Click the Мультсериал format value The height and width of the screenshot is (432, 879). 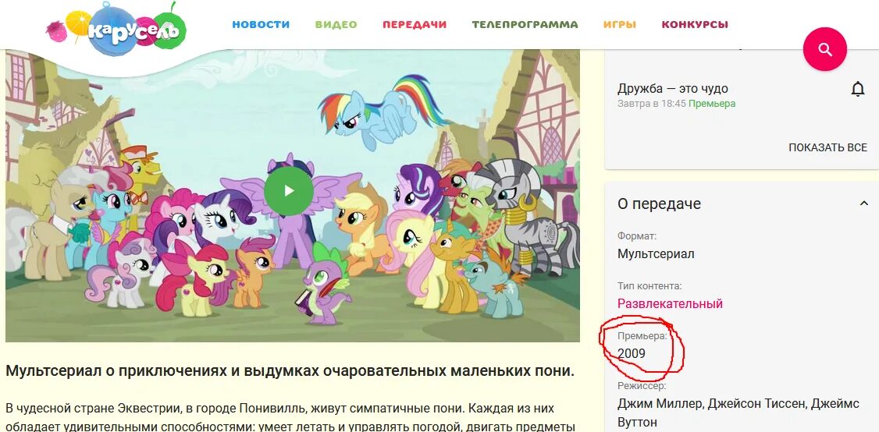[656, 254]
